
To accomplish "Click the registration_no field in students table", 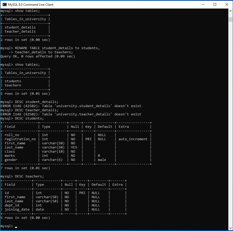I will [20, 139].
